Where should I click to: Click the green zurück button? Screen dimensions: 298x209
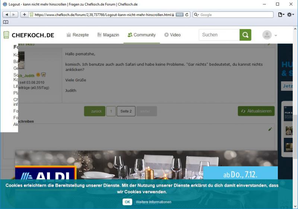pos(95,111)
